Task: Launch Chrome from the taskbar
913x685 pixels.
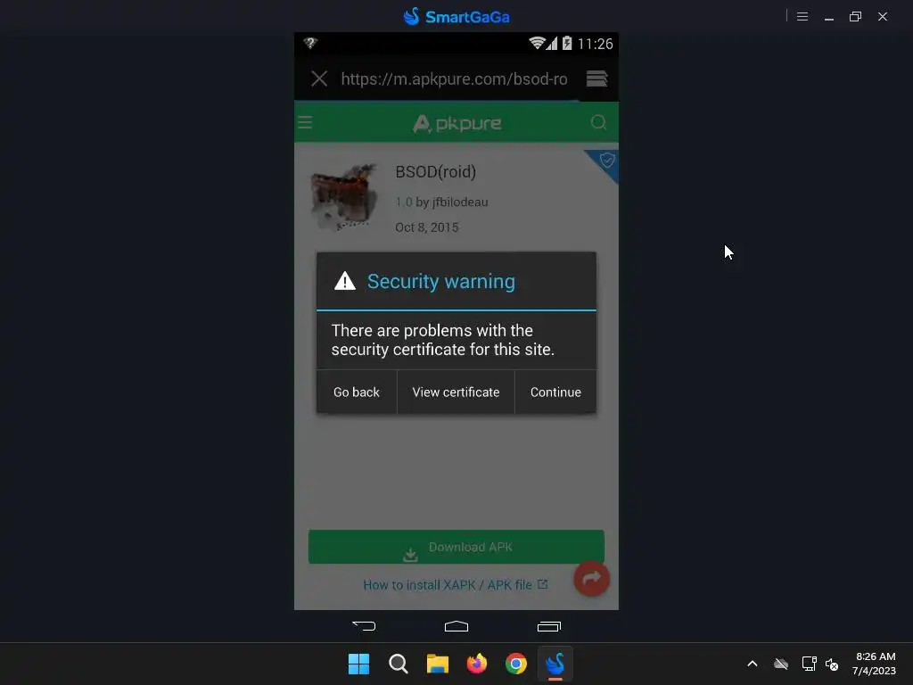Action: click(516, 664)
